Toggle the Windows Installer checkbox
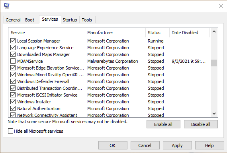This screenshot has height=153, width=227. click(x=13, y=102)
